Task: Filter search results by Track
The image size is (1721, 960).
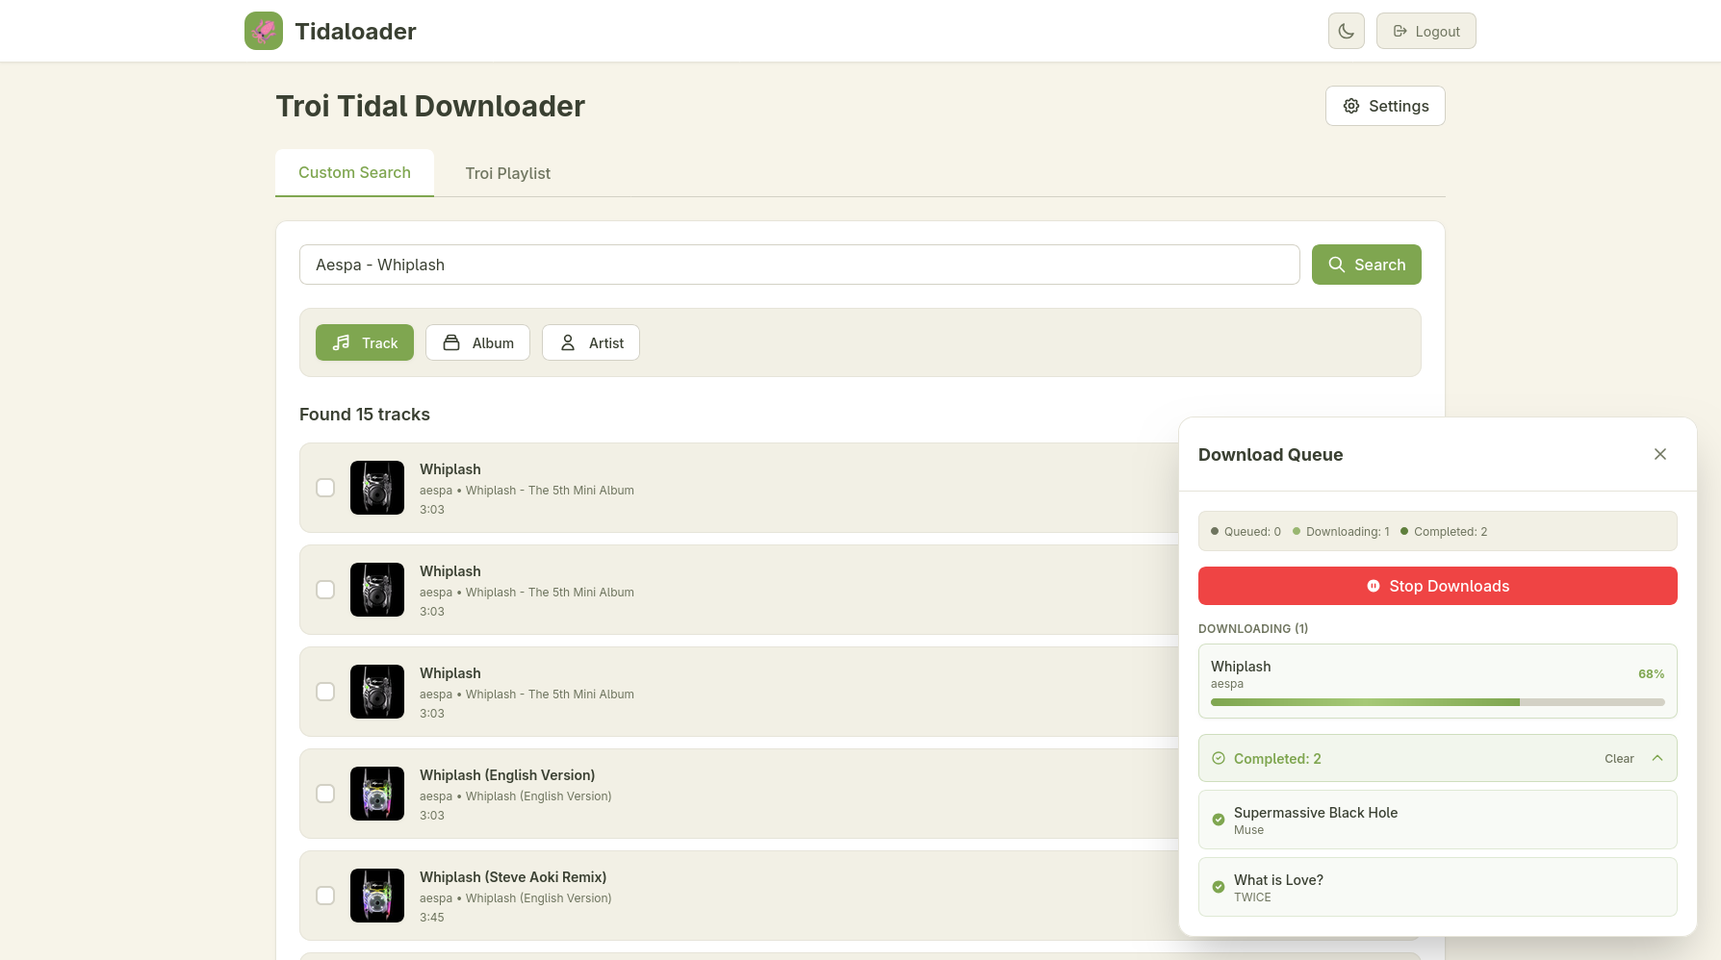Action: point(365,342)
